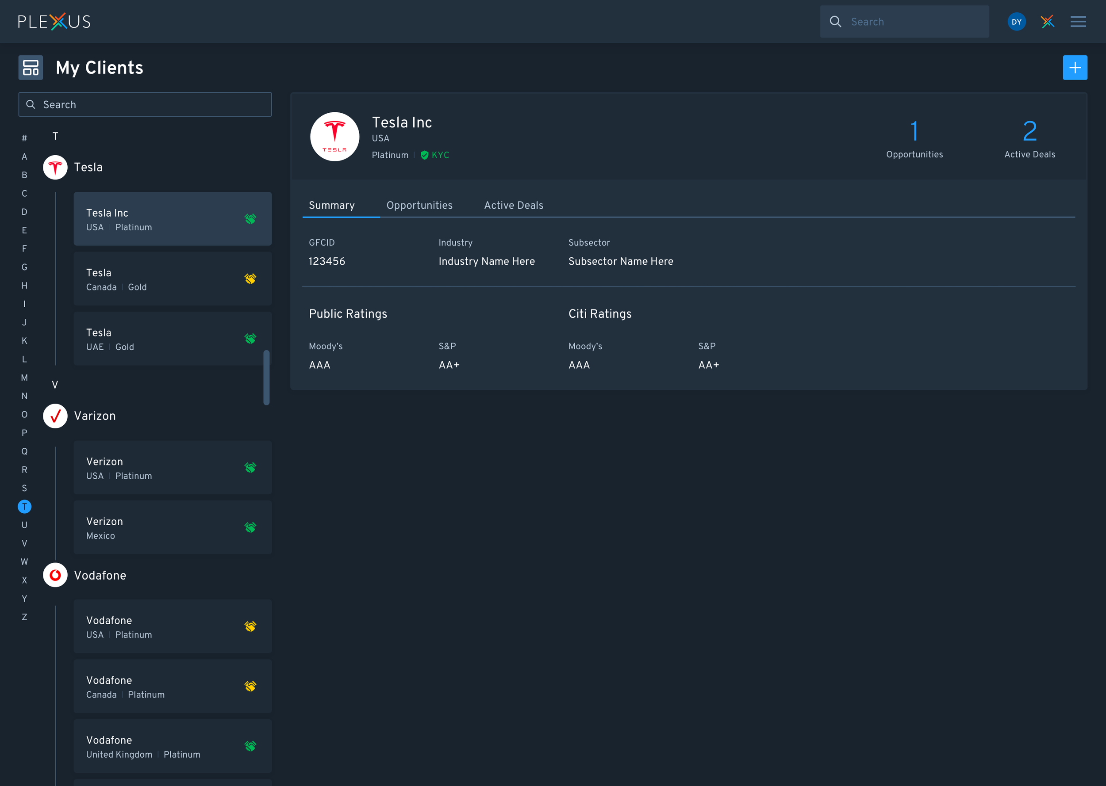The height and width of the screenshot is (786, 1106).
Task: Click handshake icon on Verizon Mexico card
Action: click(250, 527)
